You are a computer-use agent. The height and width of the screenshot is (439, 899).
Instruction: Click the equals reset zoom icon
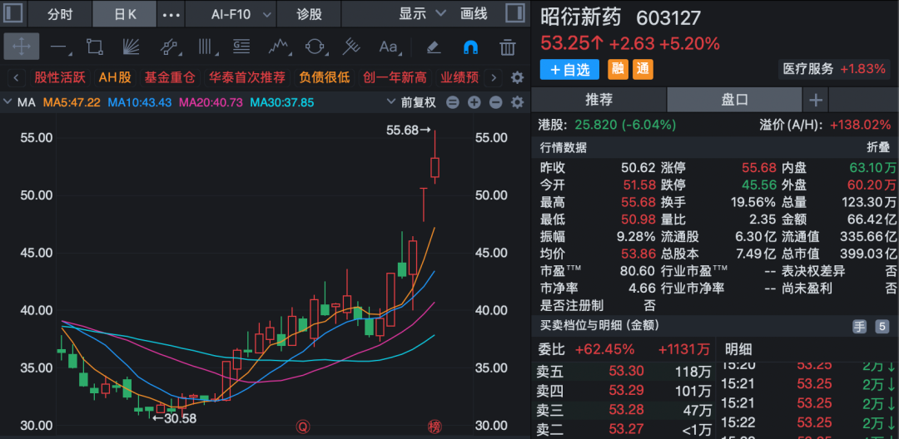pyautogui.click(x=452, y=102)
